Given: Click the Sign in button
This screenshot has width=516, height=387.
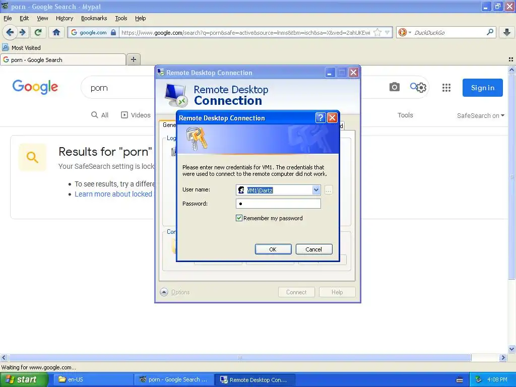Looking at the screenshot, I should click(482, 88).
